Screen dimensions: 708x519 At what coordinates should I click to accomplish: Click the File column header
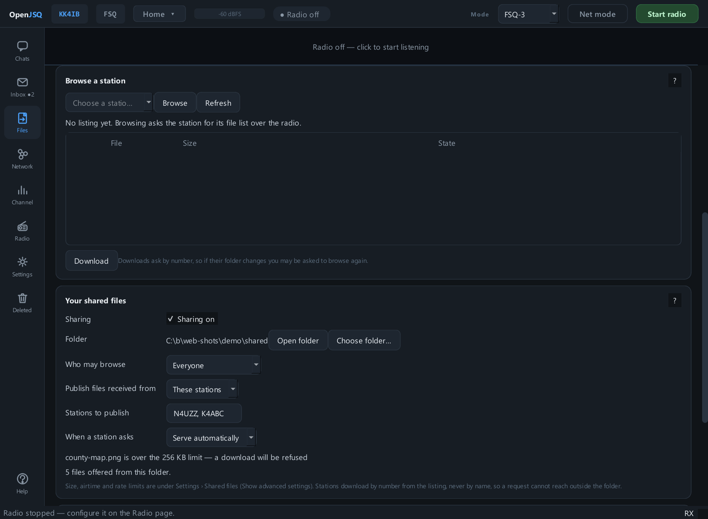(116, 143)
